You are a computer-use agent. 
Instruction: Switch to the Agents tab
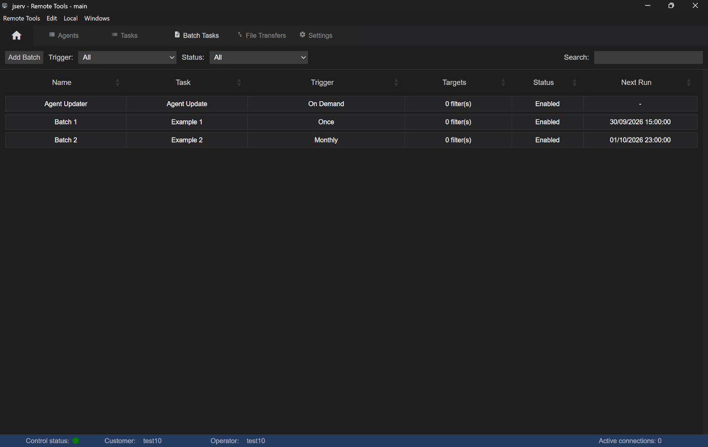coord(64,35)
